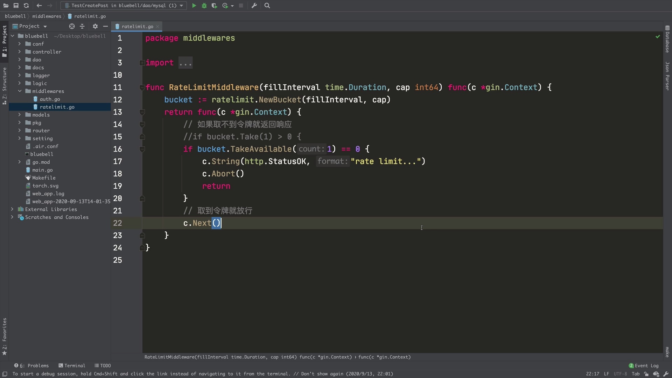This screenshot has height=378, width=672.
Task: Click Save All floppy disk icon
Action: pyautogui.click(x=16, y=6)
